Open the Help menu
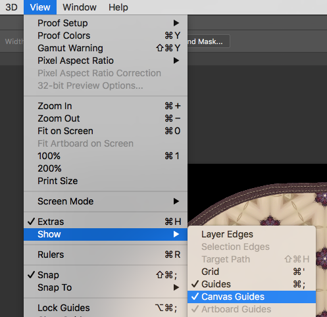 (118, 7)
